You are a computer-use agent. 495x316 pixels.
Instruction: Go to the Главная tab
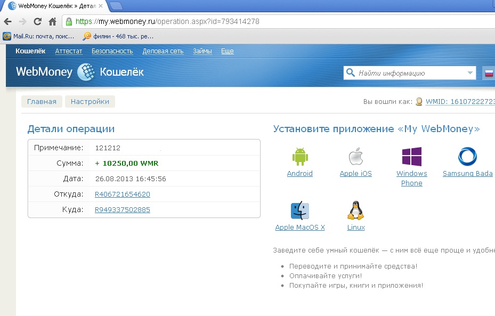(42, 102)
